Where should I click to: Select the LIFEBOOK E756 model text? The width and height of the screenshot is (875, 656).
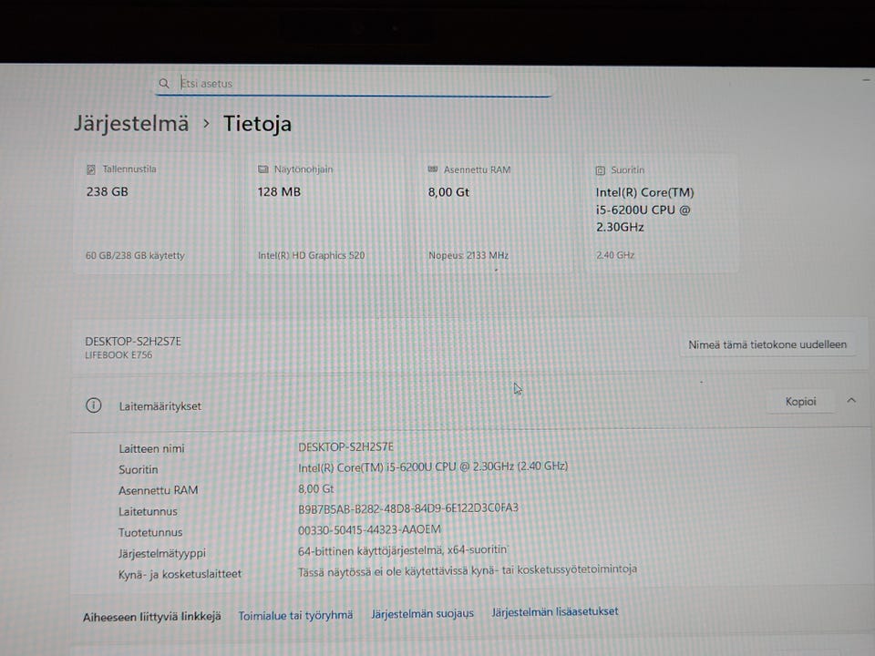(x=118, y=355)
